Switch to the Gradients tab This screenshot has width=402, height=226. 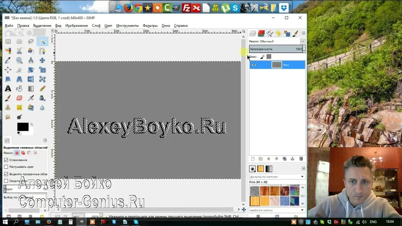pyautogui.click(x=269, y=169)
